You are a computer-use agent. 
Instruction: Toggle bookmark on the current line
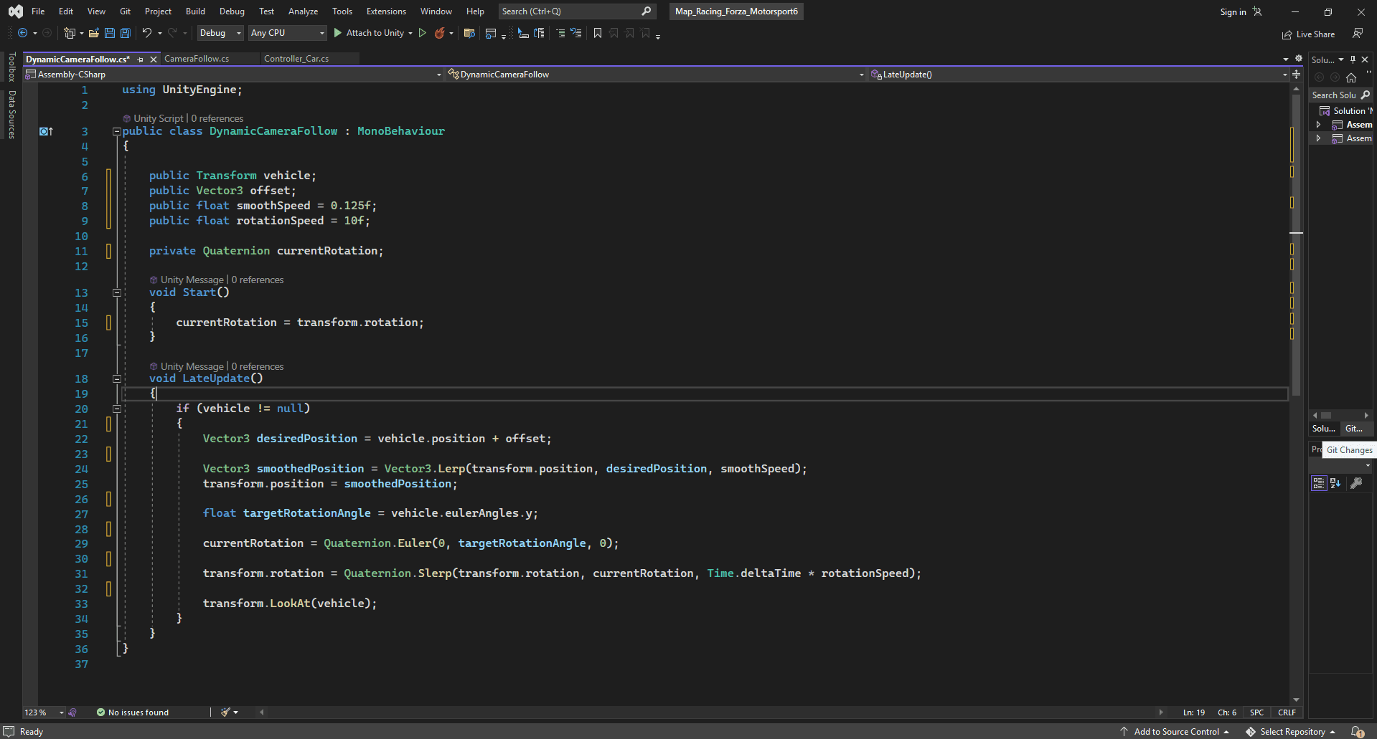[597, 33]
